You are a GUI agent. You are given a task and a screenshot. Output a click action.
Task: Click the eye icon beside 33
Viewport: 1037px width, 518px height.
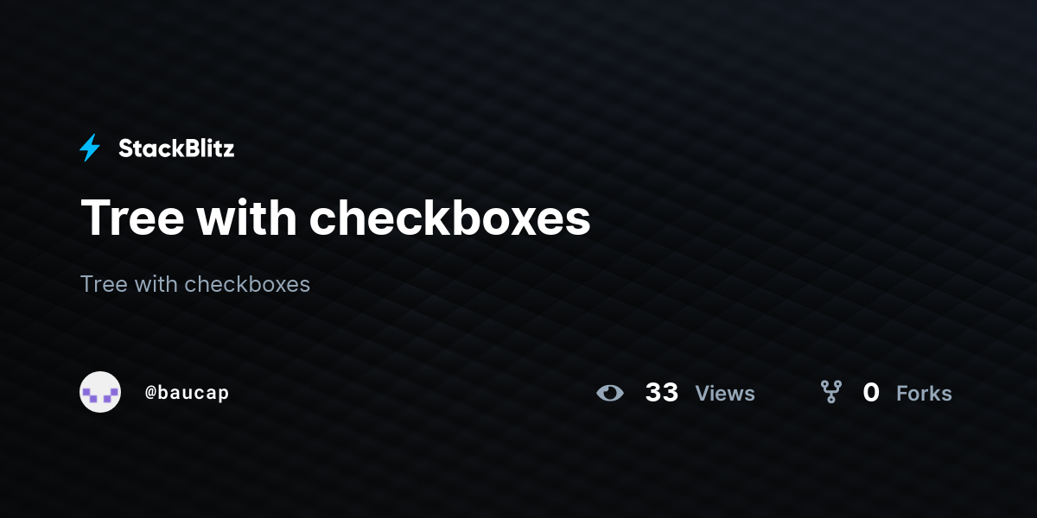click(x=610, y=393)
